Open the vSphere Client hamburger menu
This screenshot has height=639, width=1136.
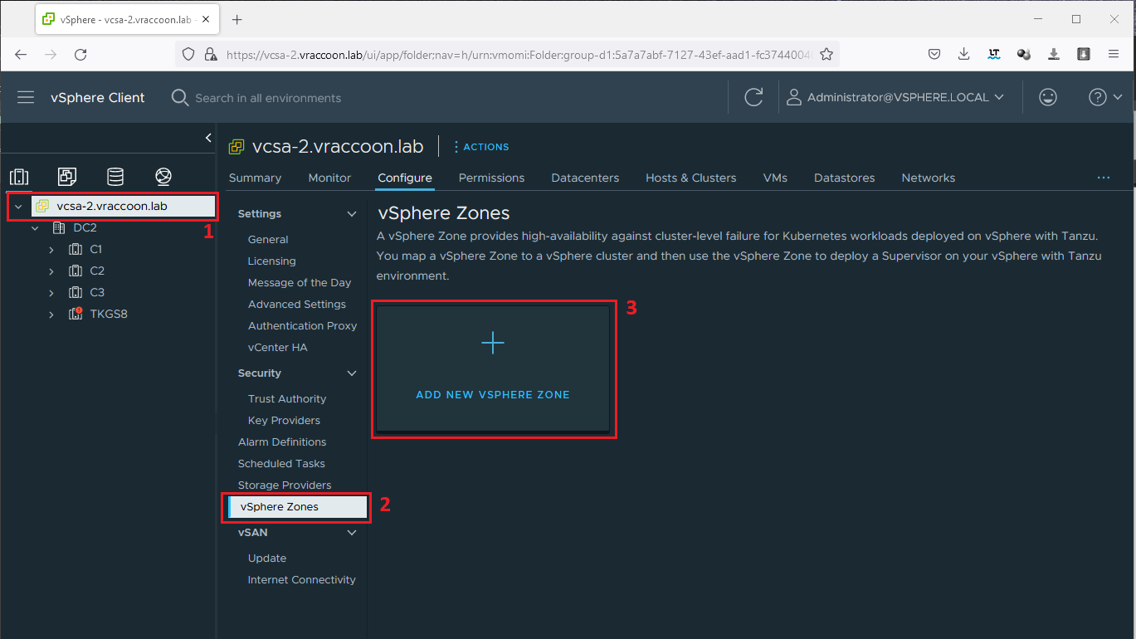pyautogui.click(x=26, y=97)
